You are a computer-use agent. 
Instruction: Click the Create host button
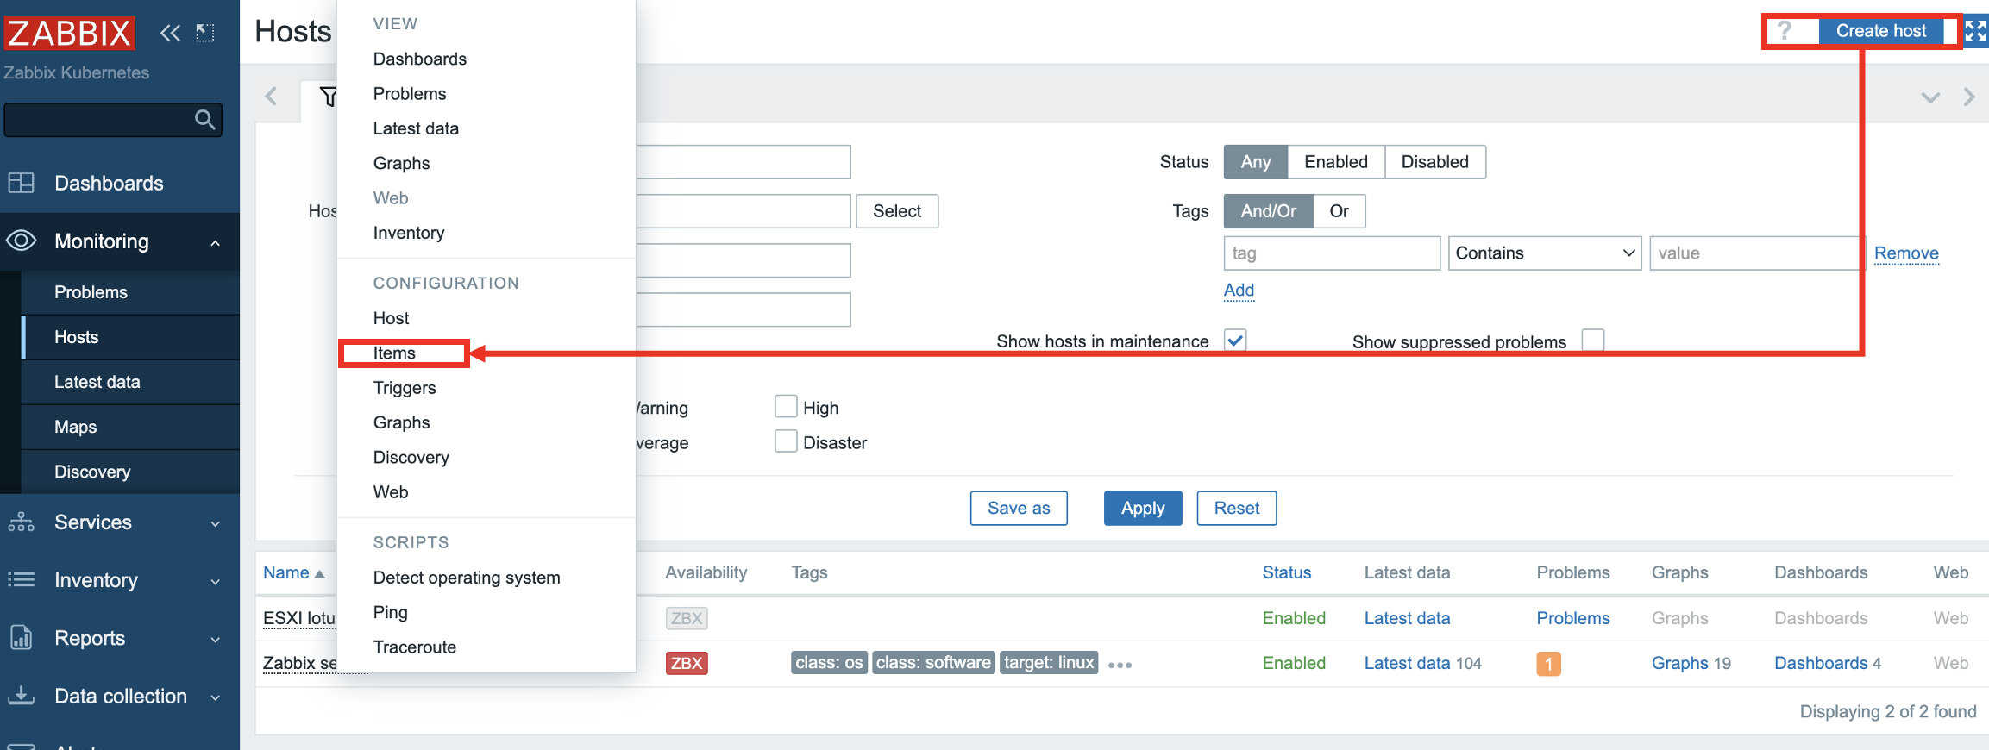(1880, 31)
